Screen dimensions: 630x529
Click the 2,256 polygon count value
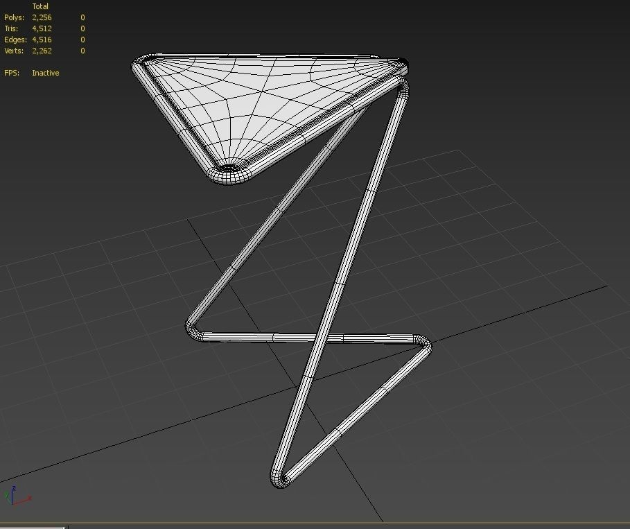(x=42, y=18)
